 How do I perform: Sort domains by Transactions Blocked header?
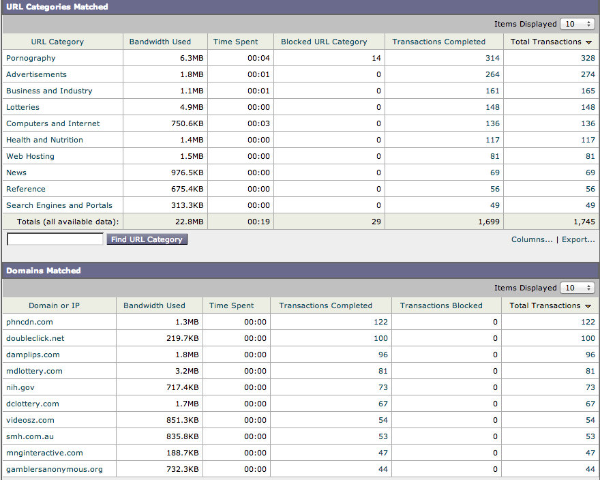click(x=441, y=305)
